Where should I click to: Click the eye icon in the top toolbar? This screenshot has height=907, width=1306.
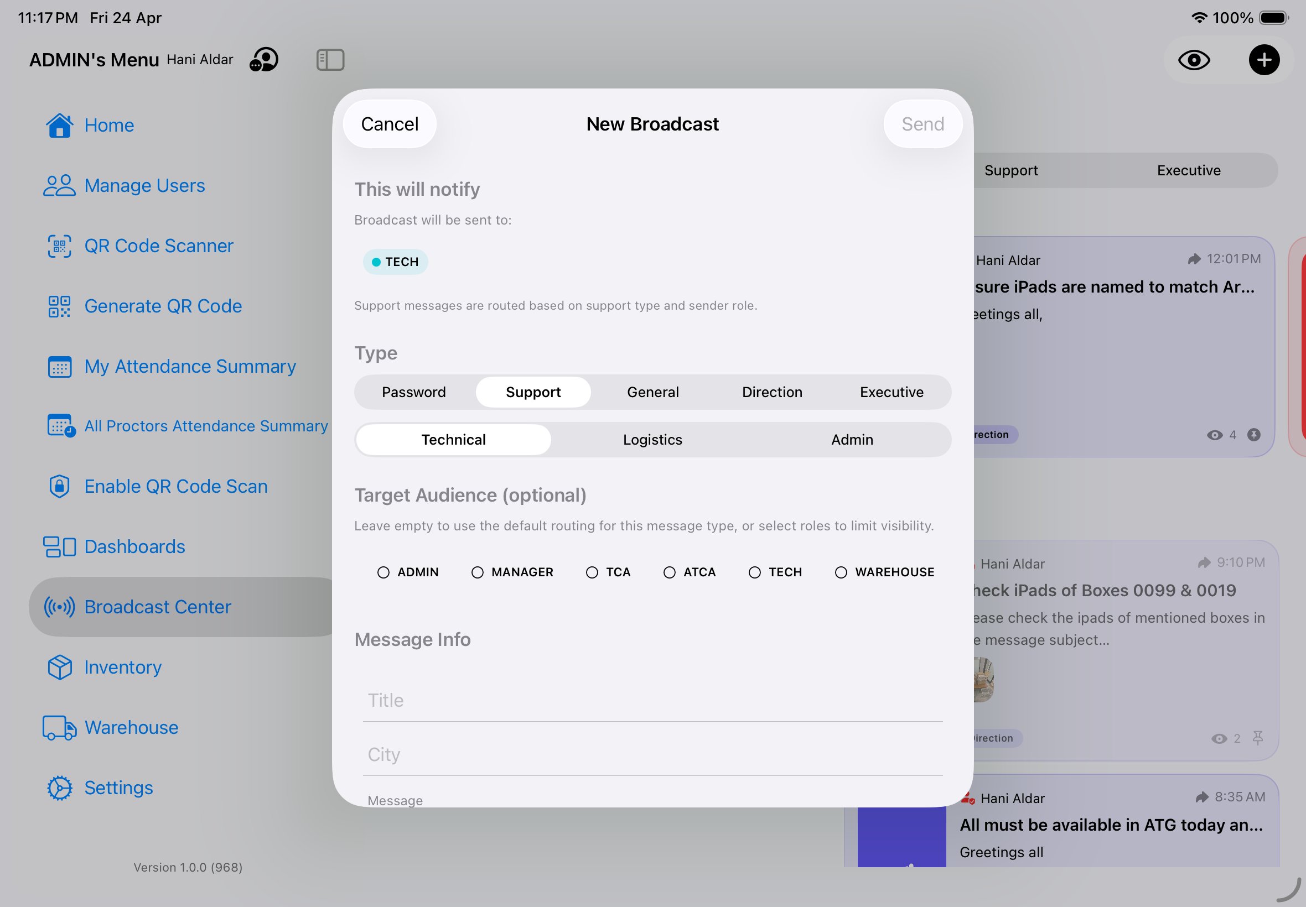(x=1195, y=60)
